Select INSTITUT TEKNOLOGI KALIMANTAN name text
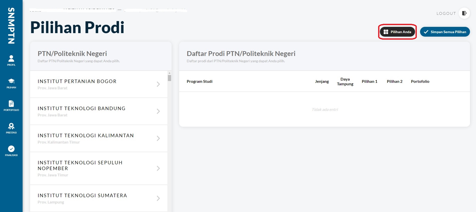 [86, 135]
